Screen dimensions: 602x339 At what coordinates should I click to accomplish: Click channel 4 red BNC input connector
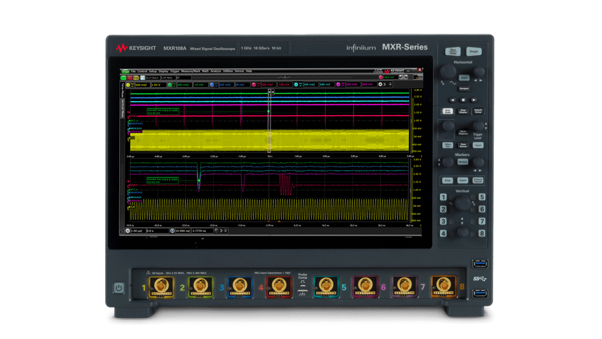click(x=279, y=287)
